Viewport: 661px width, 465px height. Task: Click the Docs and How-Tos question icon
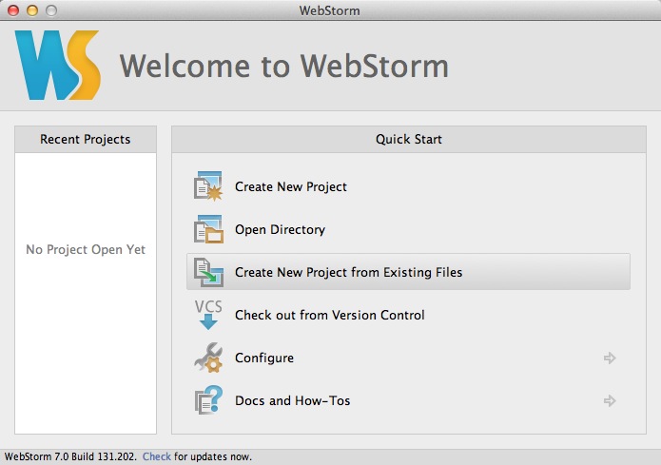click(208, 400)
